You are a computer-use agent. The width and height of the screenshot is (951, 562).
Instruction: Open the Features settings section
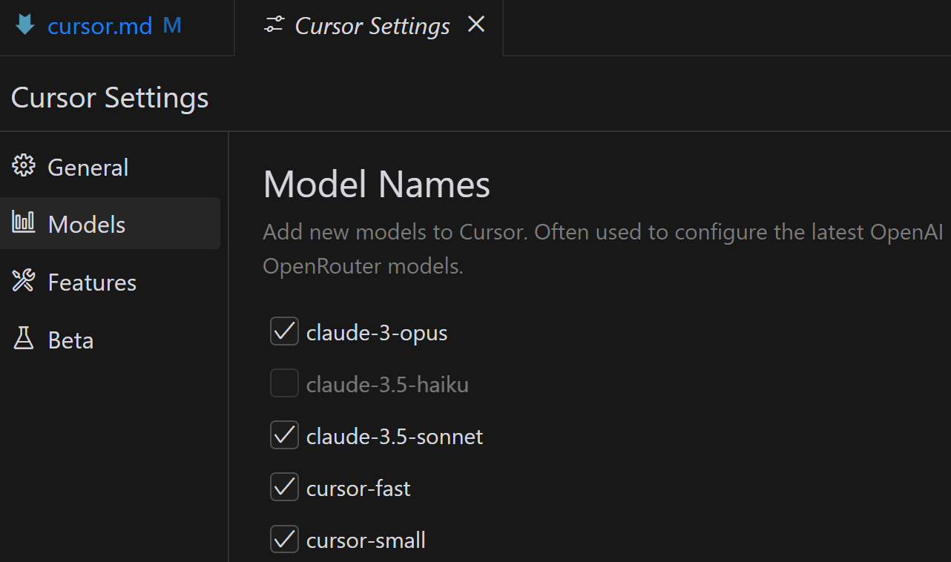point(92,282)
